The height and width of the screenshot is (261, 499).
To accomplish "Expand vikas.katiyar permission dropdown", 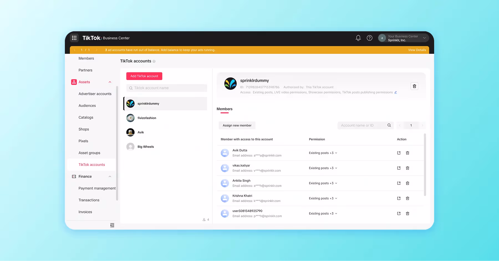I will tap(323, 168).
